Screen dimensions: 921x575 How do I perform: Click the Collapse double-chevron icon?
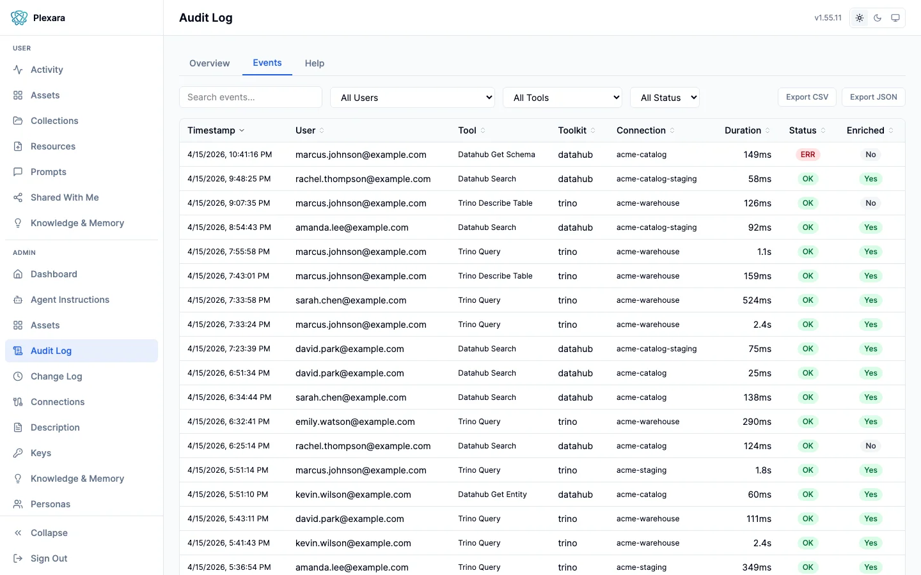[x=18, y=533]
